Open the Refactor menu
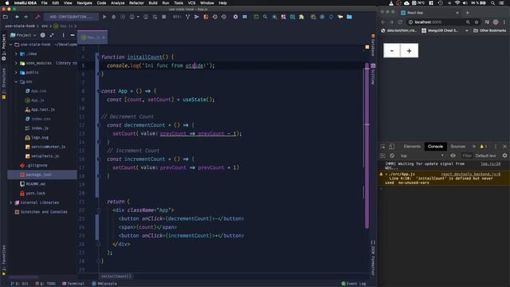The image size is (510, 287). coord(136,3)
